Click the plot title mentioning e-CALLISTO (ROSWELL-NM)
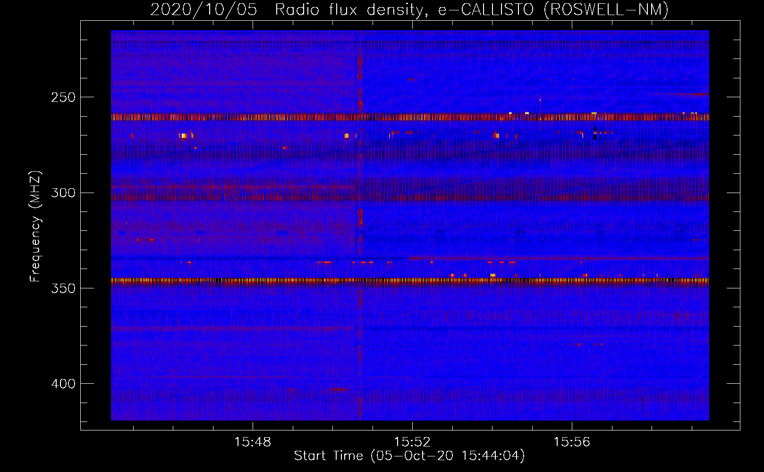Viewport: 764px width, 472px height. (409, 10)
